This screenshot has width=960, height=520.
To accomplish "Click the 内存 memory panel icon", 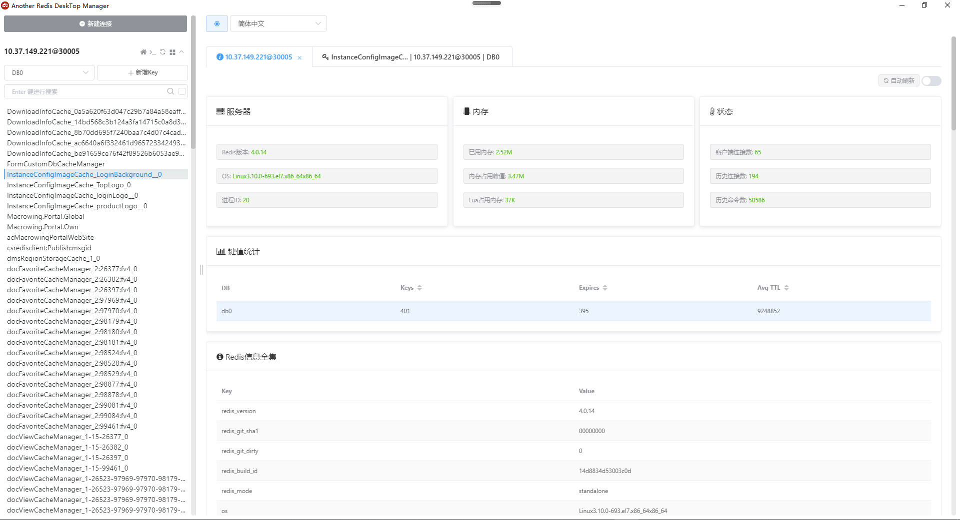I will (x=466, y=111).
